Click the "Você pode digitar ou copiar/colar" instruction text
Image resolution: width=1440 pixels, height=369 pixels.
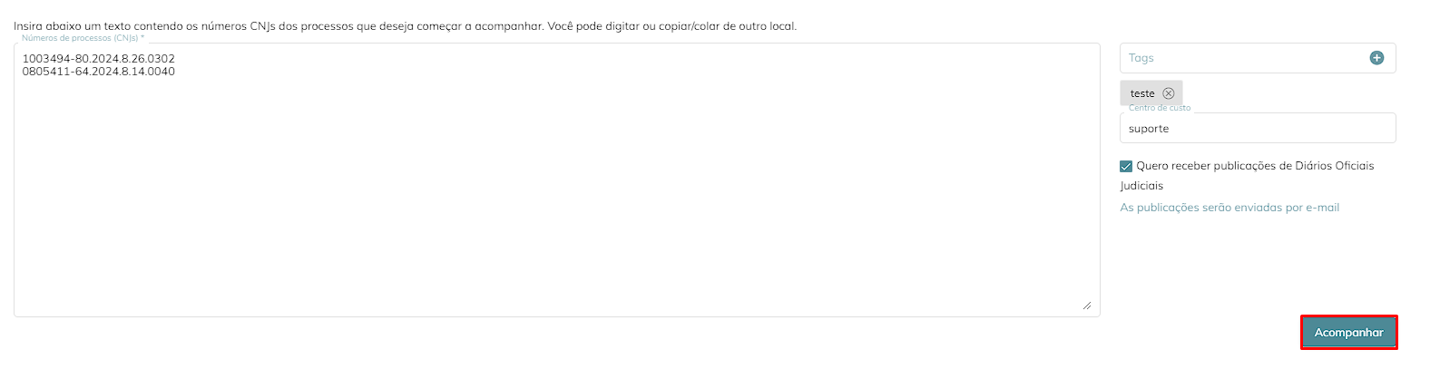(672, 26)
